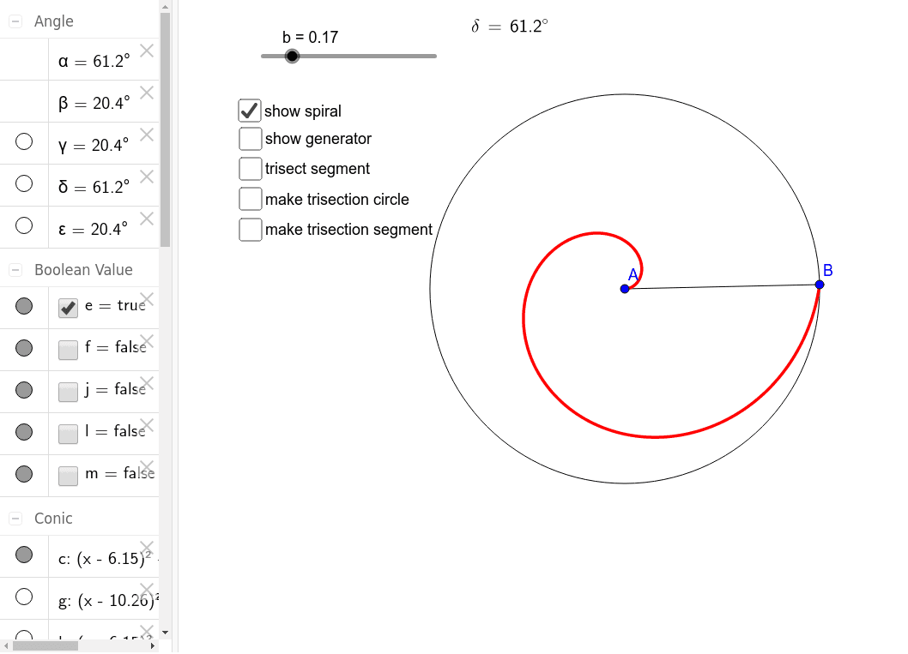
Task: Show conic g by clicking its visibility circle
Action: point(25,596)
